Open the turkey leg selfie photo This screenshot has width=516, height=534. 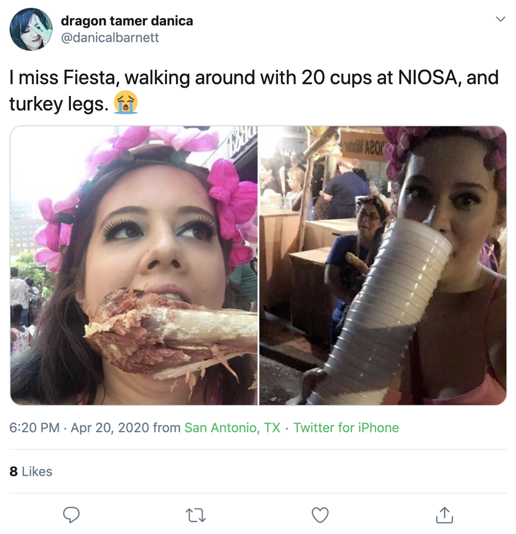click(x=134, y=265)
